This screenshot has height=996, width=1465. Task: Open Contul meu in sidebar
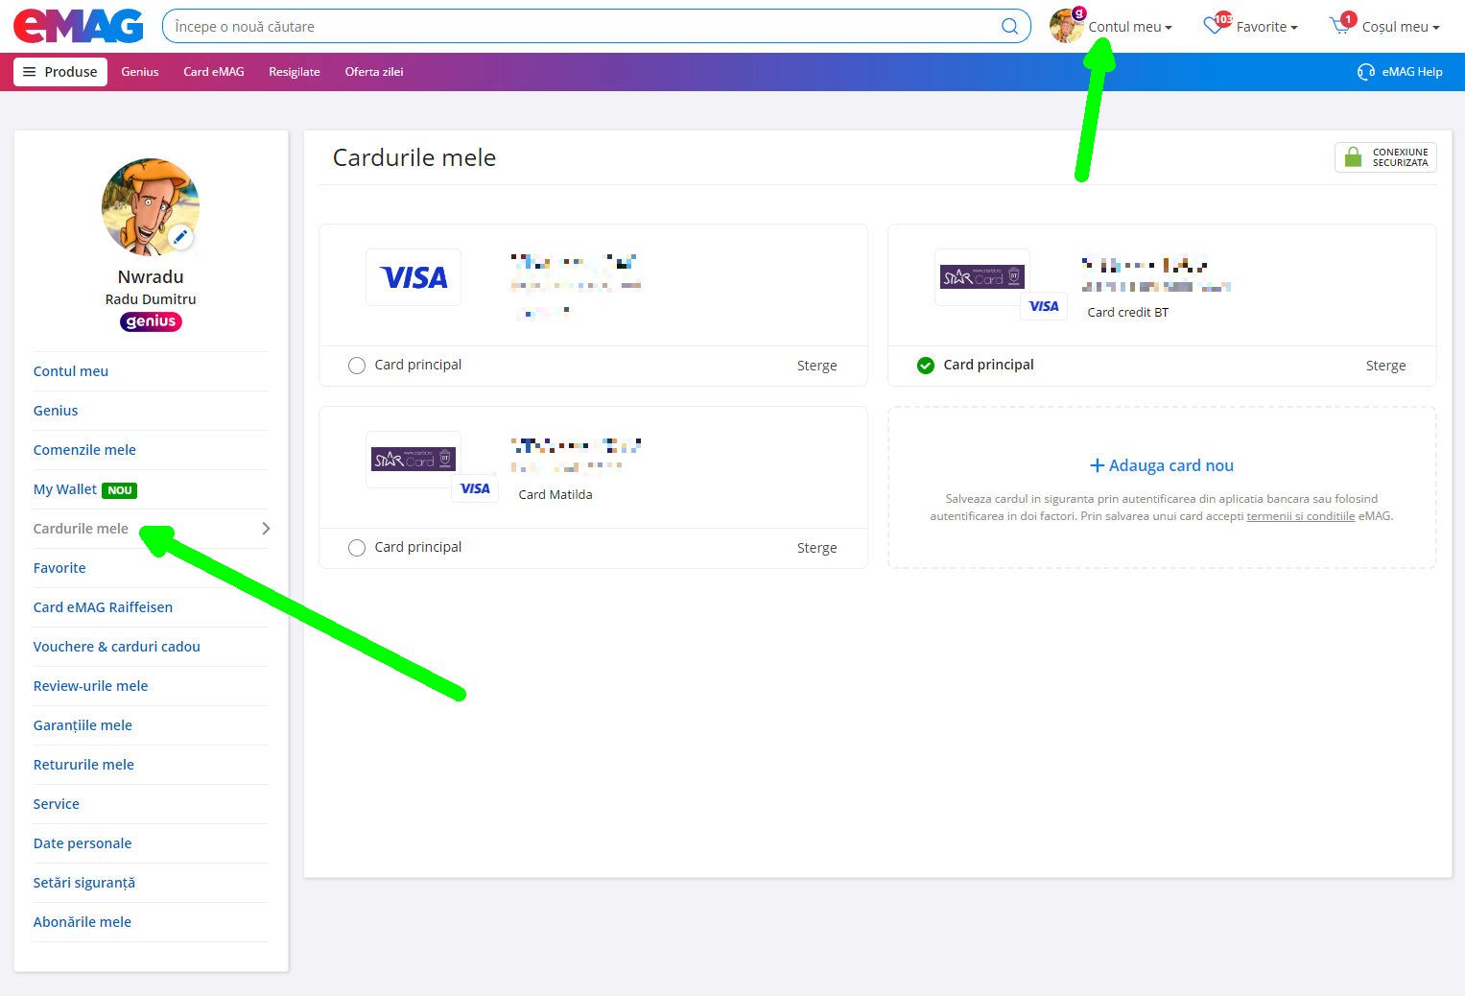click(71, 371)
